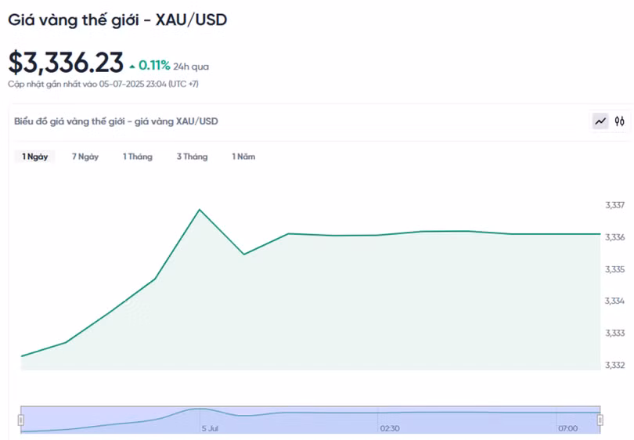This screenshot has width=634, height=440.
Task: Click the 07:00 label on the navigator
Action: click(567, 428)
